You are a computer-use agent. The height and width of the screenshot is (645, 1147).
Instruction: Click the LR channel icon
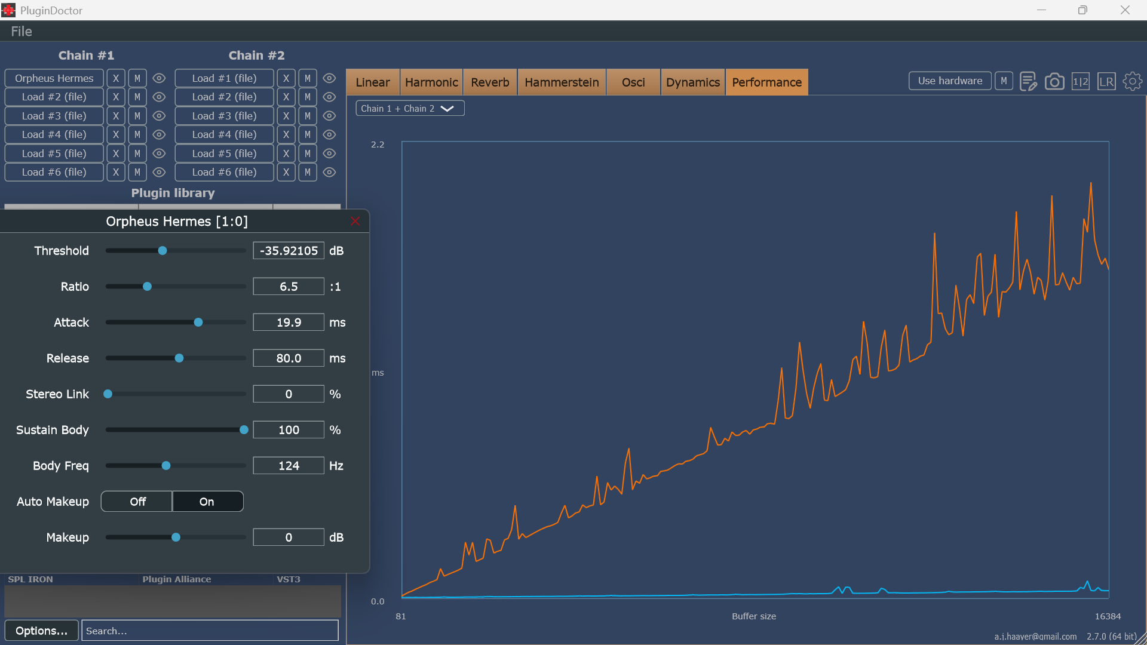pyautogui.click(x=1106, y=81)
